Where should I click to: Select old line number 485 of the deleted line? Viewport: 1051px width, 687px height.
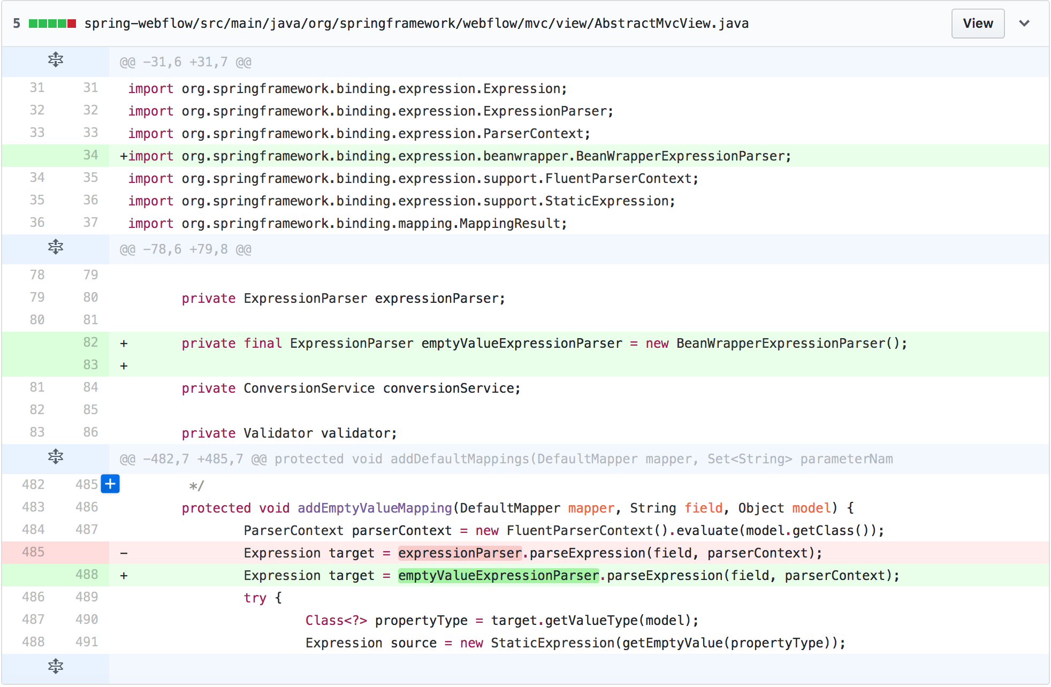pyautogui.click(x=33, y=552)
